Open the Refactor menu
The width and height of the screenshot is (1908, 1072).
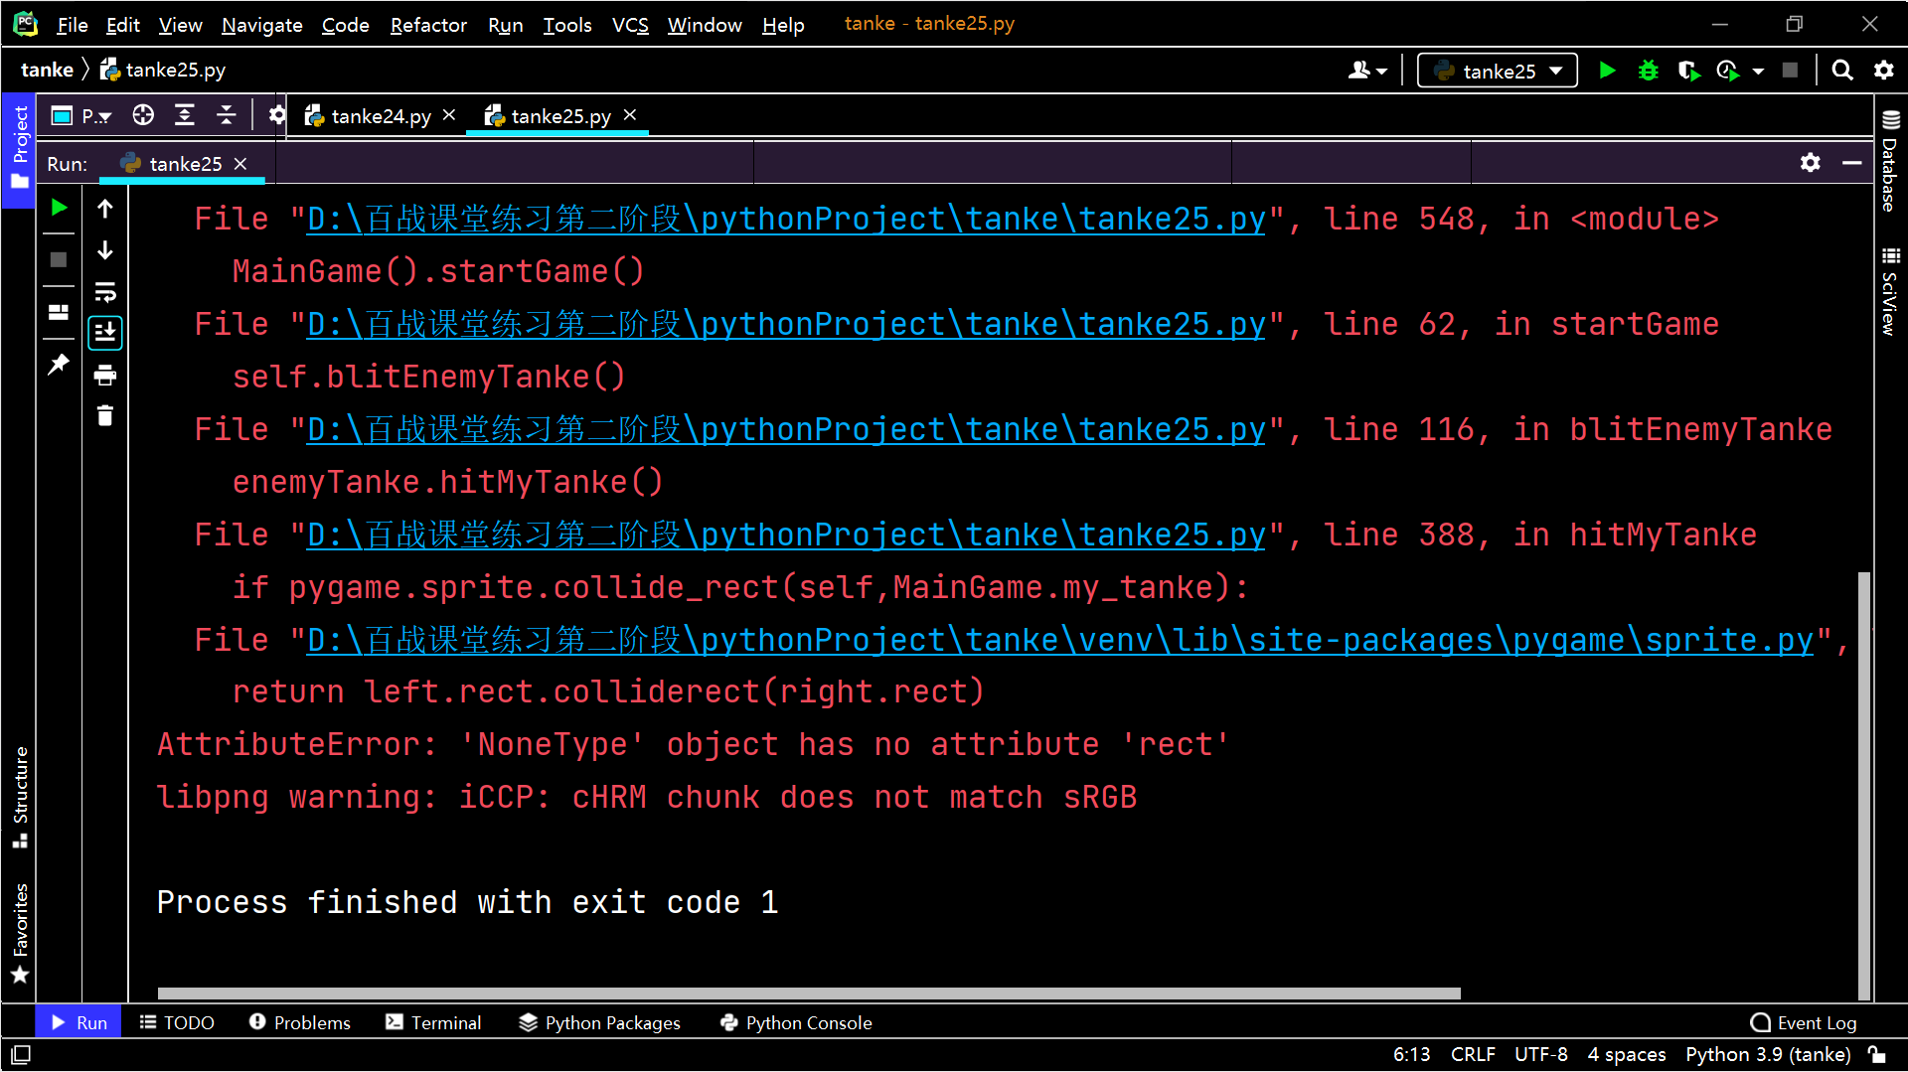pos(428,25)
